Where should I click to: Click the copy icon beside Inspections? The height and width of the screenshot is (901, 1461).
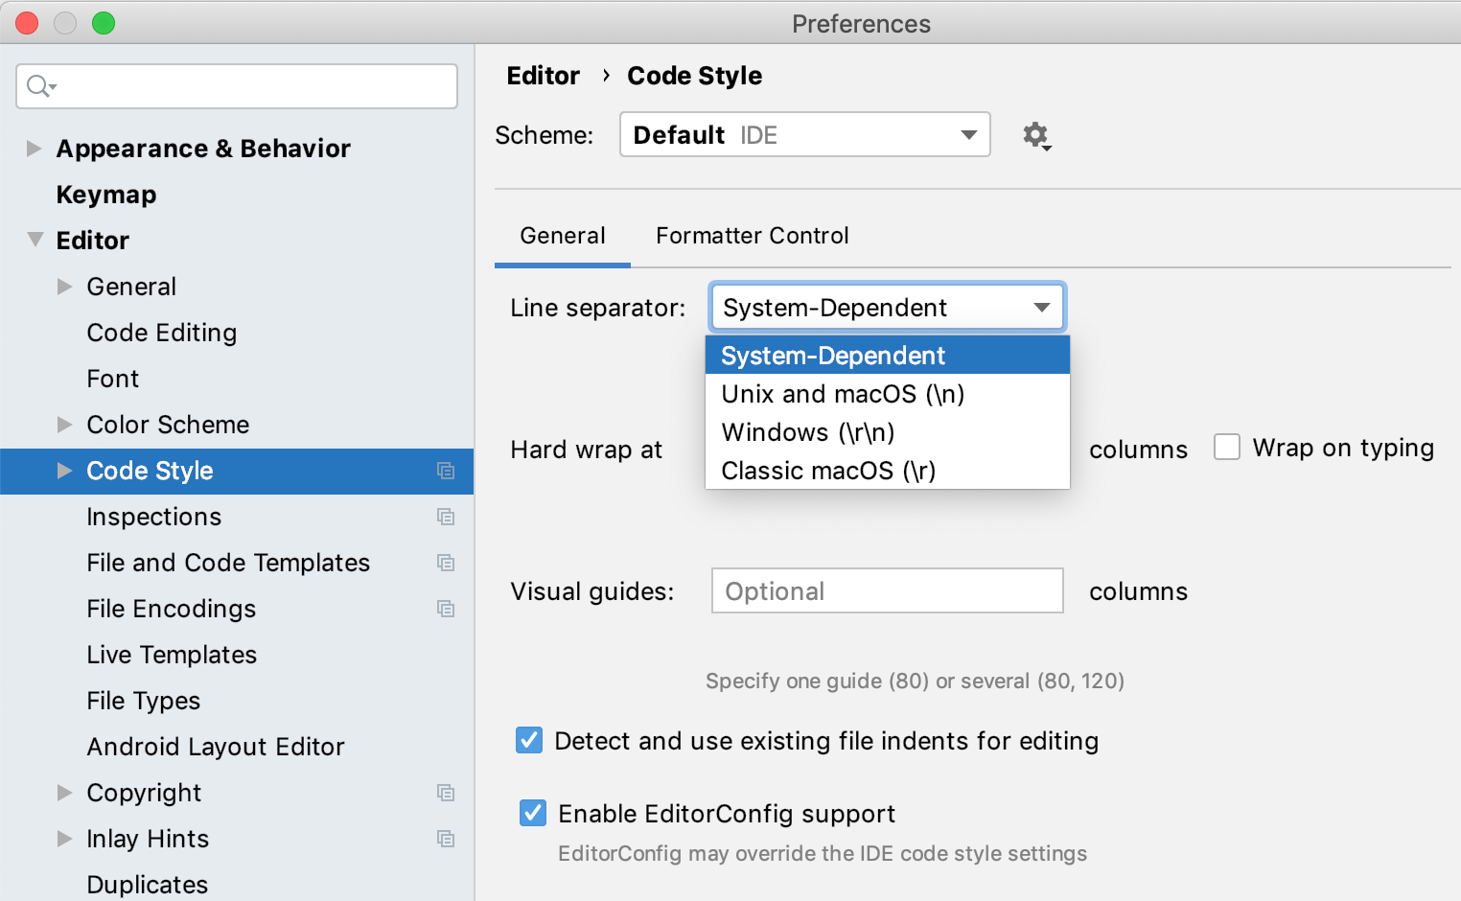pos(446,517)
